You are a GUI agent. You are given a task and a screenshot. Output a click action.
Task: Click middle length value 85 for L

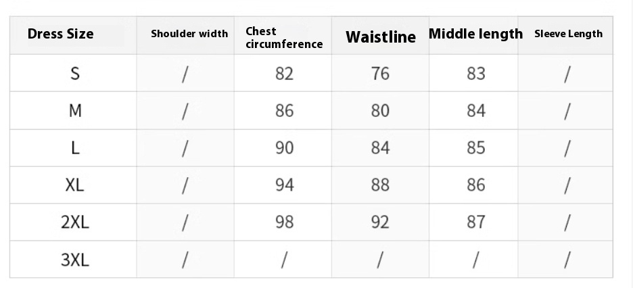click(x=476, y=148)
